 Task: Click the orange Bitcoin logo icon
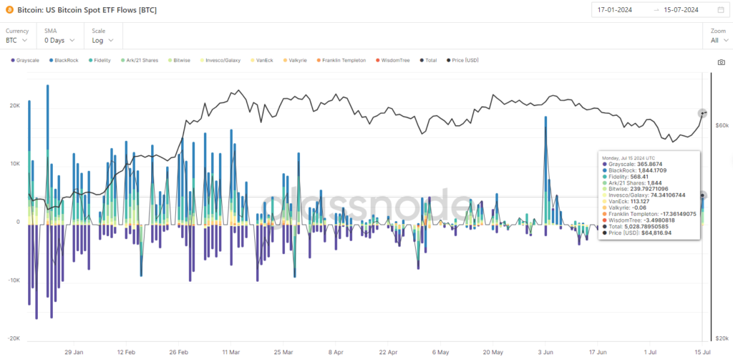[x=10, y=10]
